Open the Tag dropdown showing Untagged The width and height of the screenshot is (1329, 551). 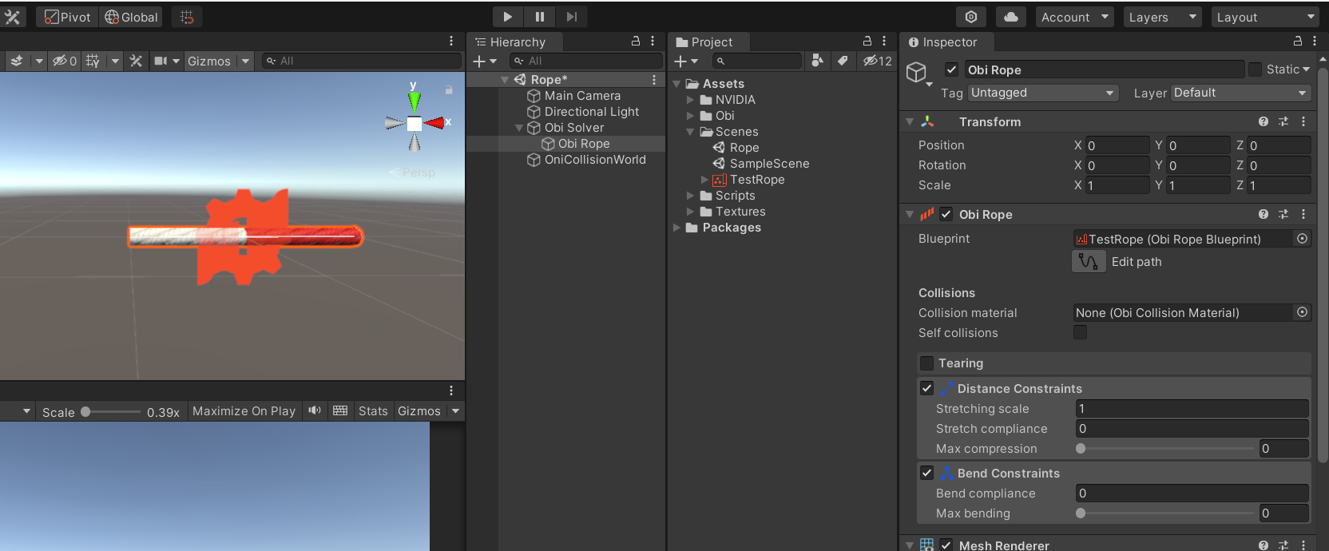click(1043, 93)
